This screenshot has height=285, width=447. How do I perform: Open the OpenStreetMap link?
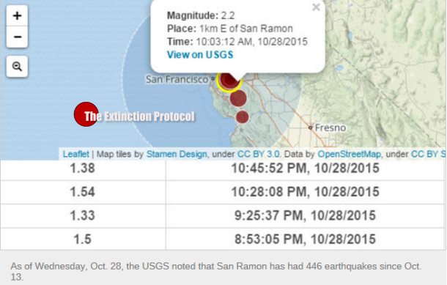[350, 154]
